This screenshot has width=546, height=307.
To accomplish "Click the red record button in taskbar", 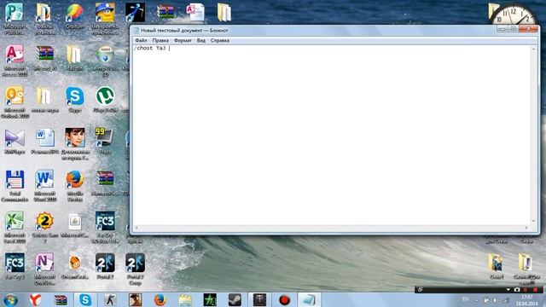I will tap(284, 299).
